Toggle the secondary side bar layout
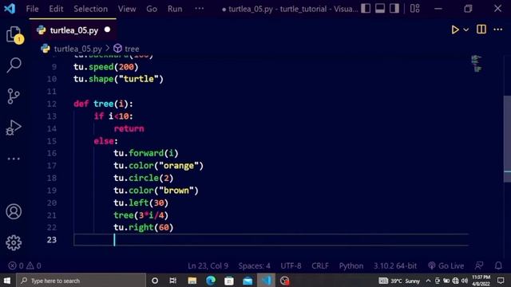511x287 pixels. (394, 9)
